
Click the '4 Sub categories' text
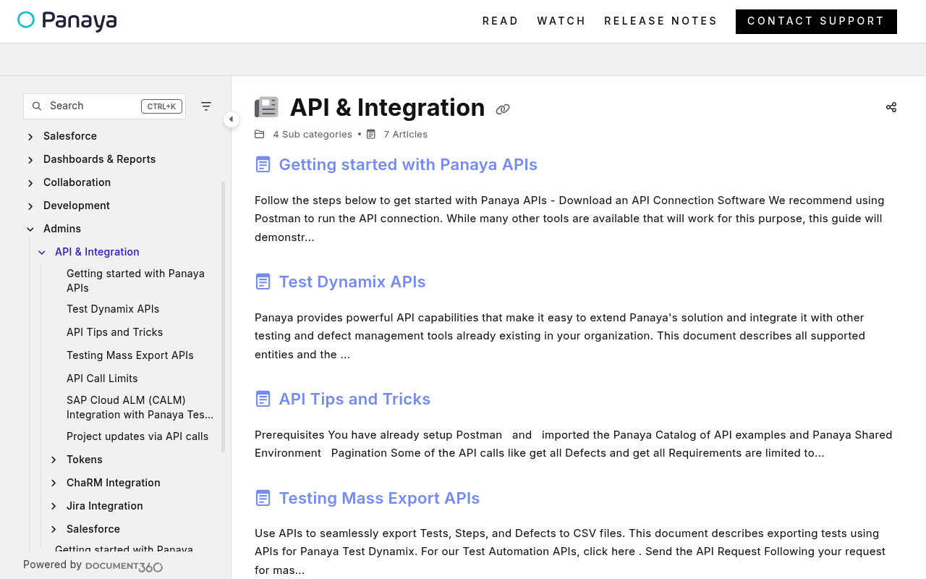(x=313, y=134)
